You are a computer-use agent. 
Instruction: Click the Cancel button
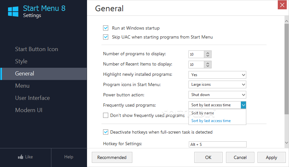tap(240, 157)
